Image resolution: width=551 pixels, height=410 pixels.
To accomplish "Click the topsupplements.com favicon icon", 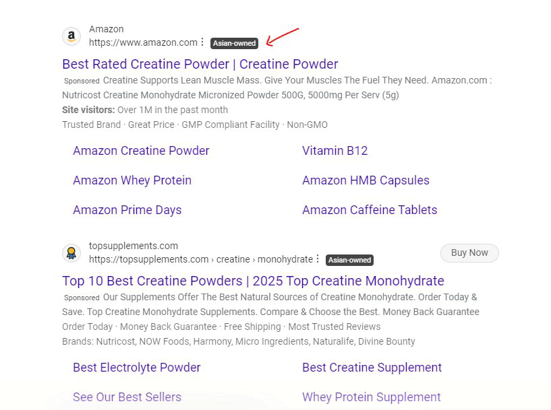I will [71, 253].
